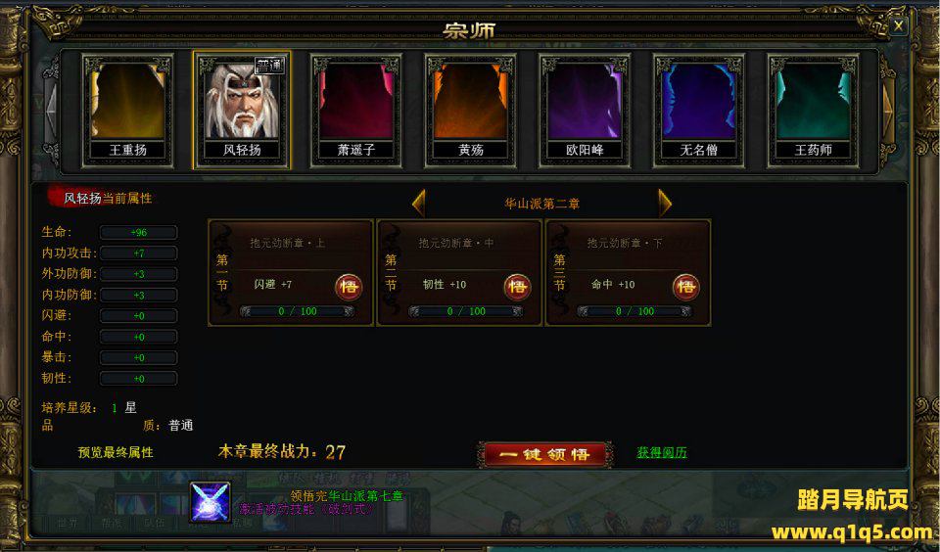Image resolution: width=940 pixels, height=552 pixels.
Task: Click the 悟 button for 命中 +10
Action: pos(685,287)
